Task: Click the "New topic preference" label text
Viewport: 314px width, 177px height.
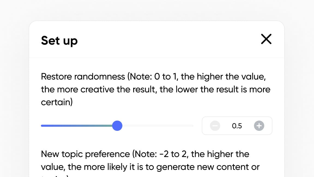Action: 85,154
